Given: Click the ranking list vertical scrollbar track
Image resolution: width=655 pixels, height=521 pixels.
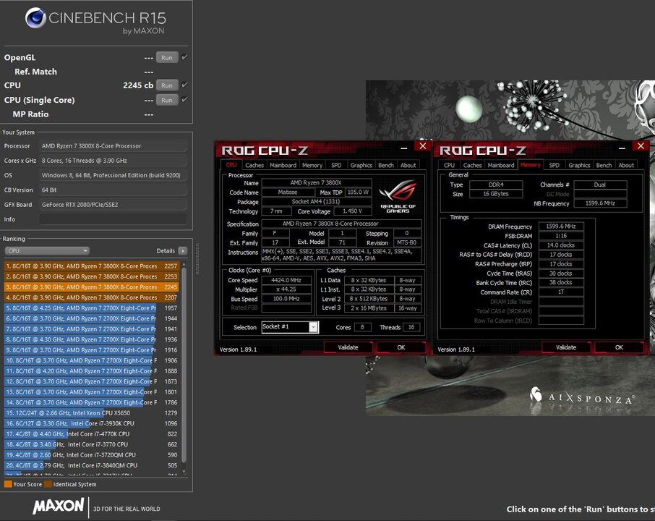Looking at the screenshot, I should [x=184, y=368].
